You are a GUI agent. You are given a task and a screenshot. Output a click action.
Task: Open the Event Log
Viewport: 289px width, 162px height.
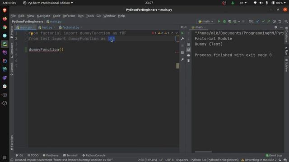coord(274,155)
